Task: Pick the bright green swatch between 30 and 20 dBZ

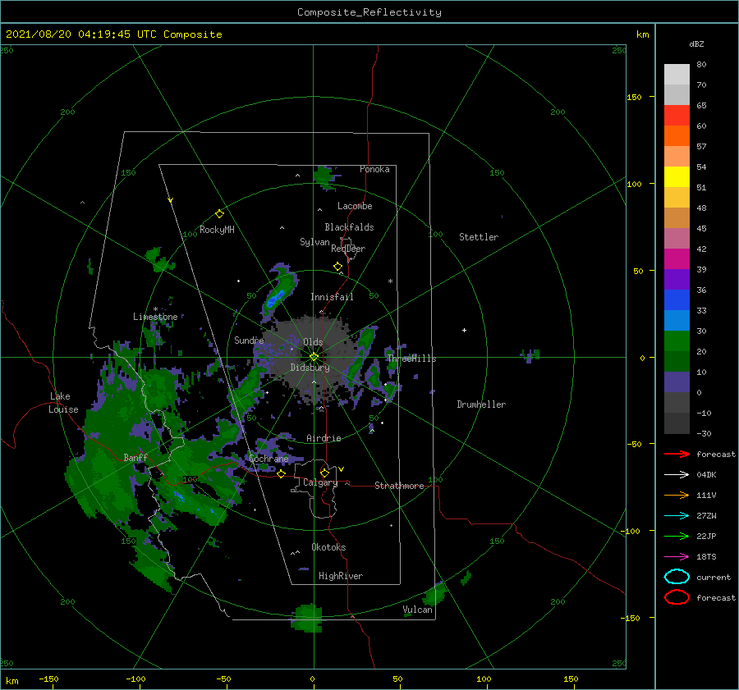Action: tap(677, 341)
